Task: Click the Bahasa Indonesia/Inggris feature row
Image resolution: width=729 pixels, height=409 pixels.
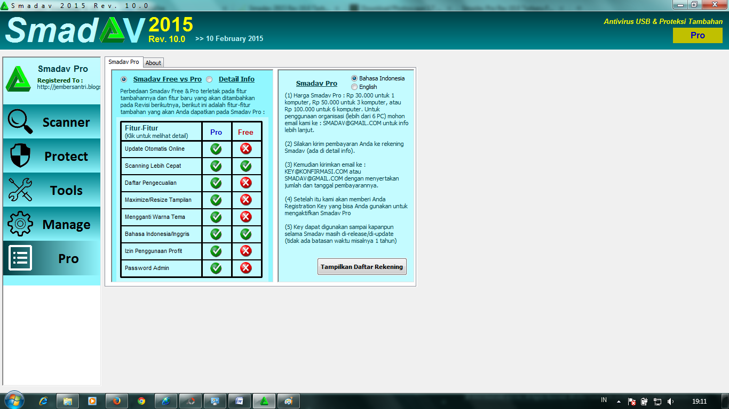Action: point(161,234)
